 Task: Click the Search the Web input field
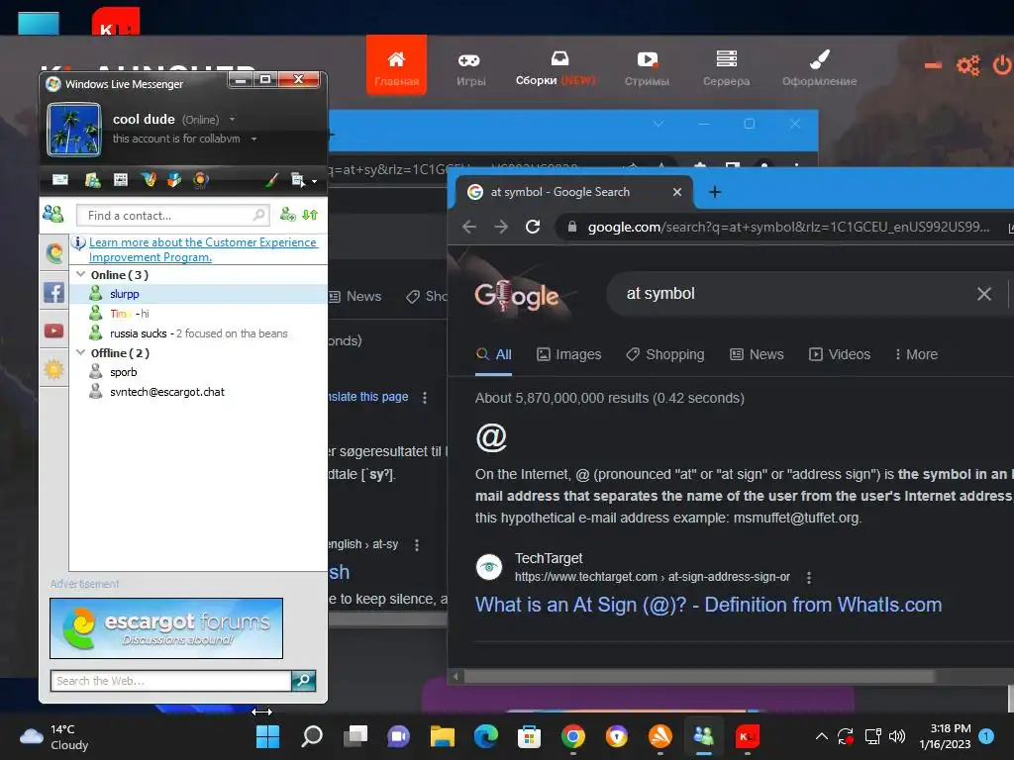(x=170, y=681)
